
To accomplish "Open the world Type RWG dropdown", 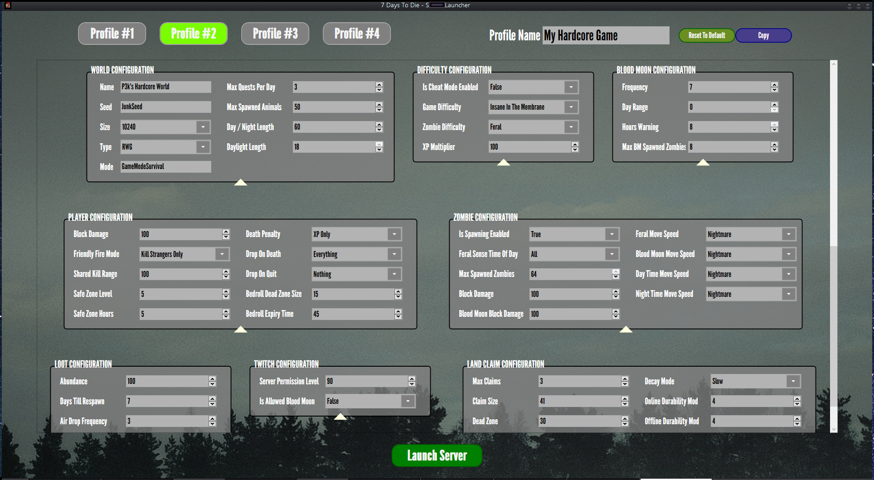I will coord(165,147).
